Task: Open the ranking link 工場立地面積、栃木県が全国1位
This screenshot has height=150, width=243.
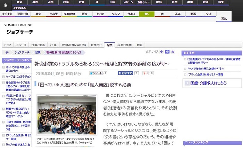Action: point(18,126)
